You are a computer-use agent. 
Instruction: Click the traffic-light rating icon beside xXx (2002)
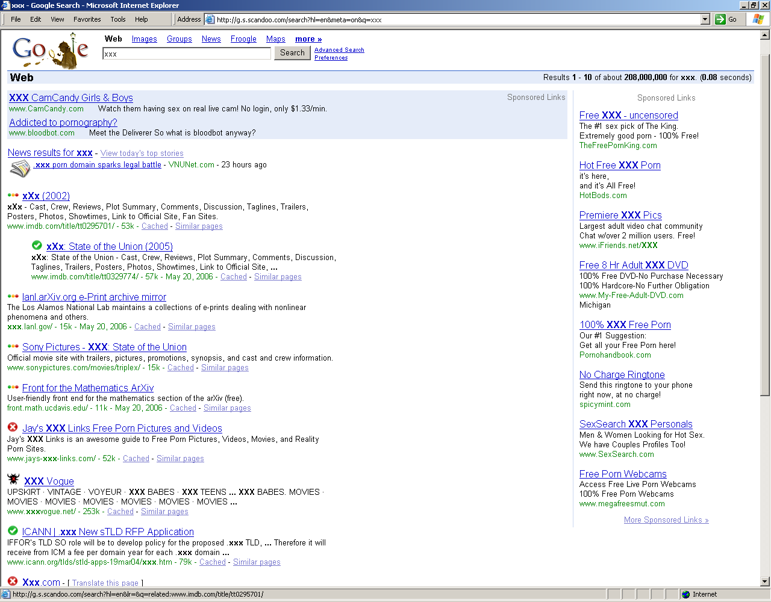tap(13, 195)
